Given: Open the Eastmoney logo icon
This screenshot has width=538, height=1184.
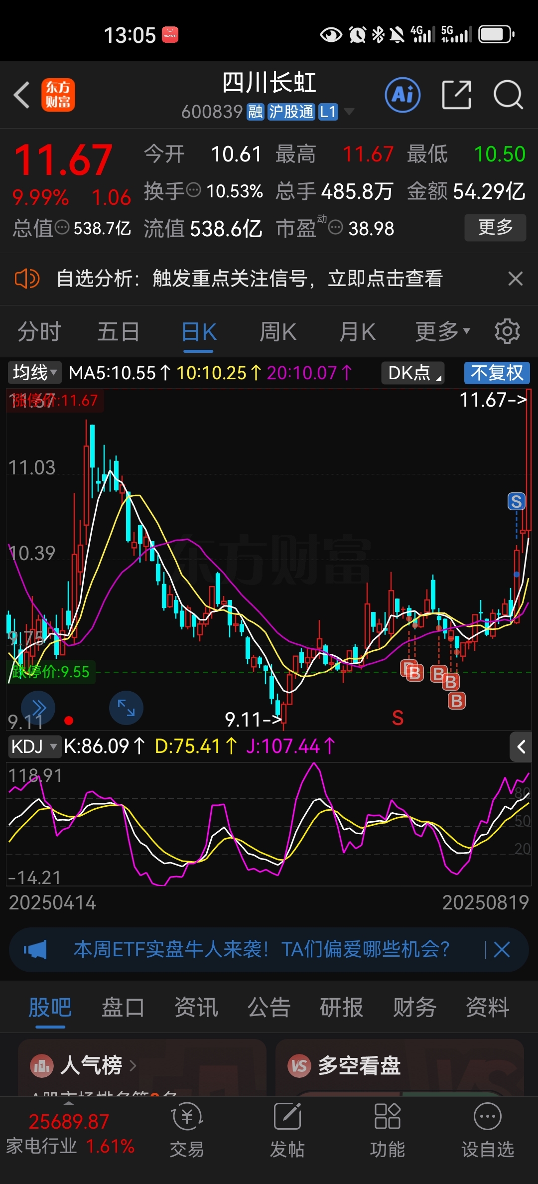Looking at the screenshot, I should (x=58, y=95).
